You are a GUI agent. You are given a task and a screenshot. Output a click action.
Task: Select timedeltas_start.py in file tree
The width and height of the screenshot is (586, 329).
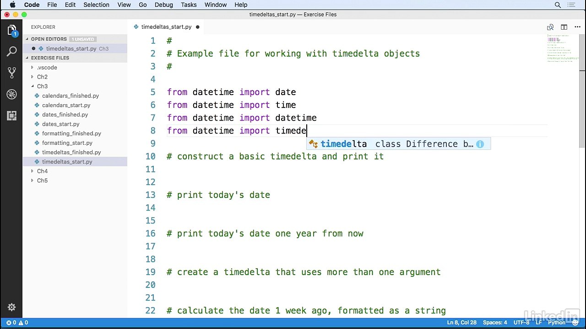tap(67, 162)
